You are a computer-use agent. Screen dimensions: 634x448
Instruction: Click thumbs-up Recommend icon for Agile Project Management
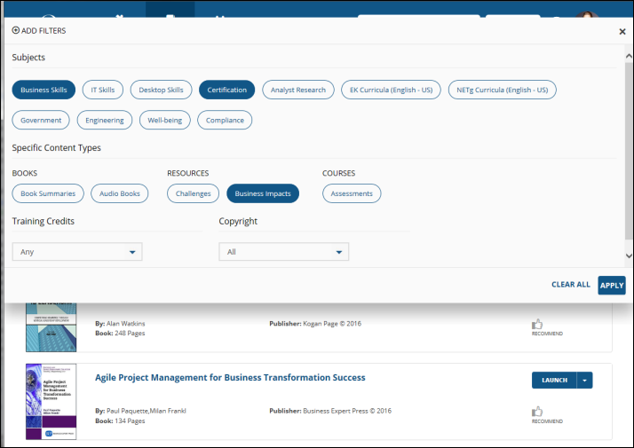[537, 412]
